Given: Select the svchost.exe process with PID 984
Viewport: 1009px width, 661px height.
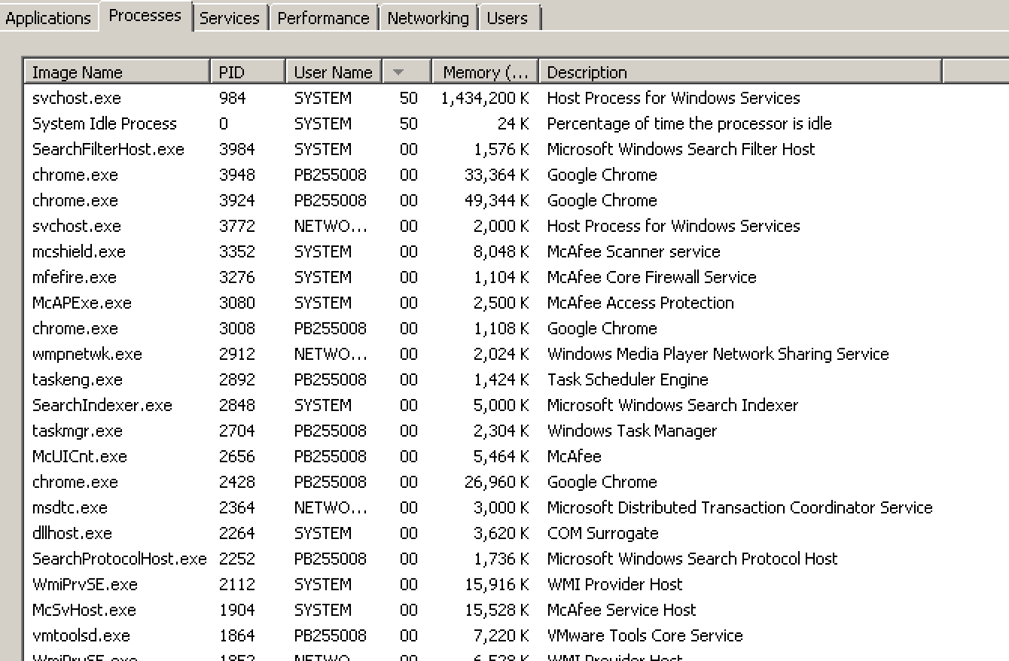Looking at the screenshot, I should tap(226, 98).
